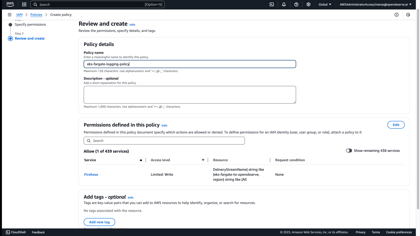Image resolution: width=420 pixels, height=236 pixels.
Task: Open the AWSAdministratorAccess account menu
Action: coord(375,4)
